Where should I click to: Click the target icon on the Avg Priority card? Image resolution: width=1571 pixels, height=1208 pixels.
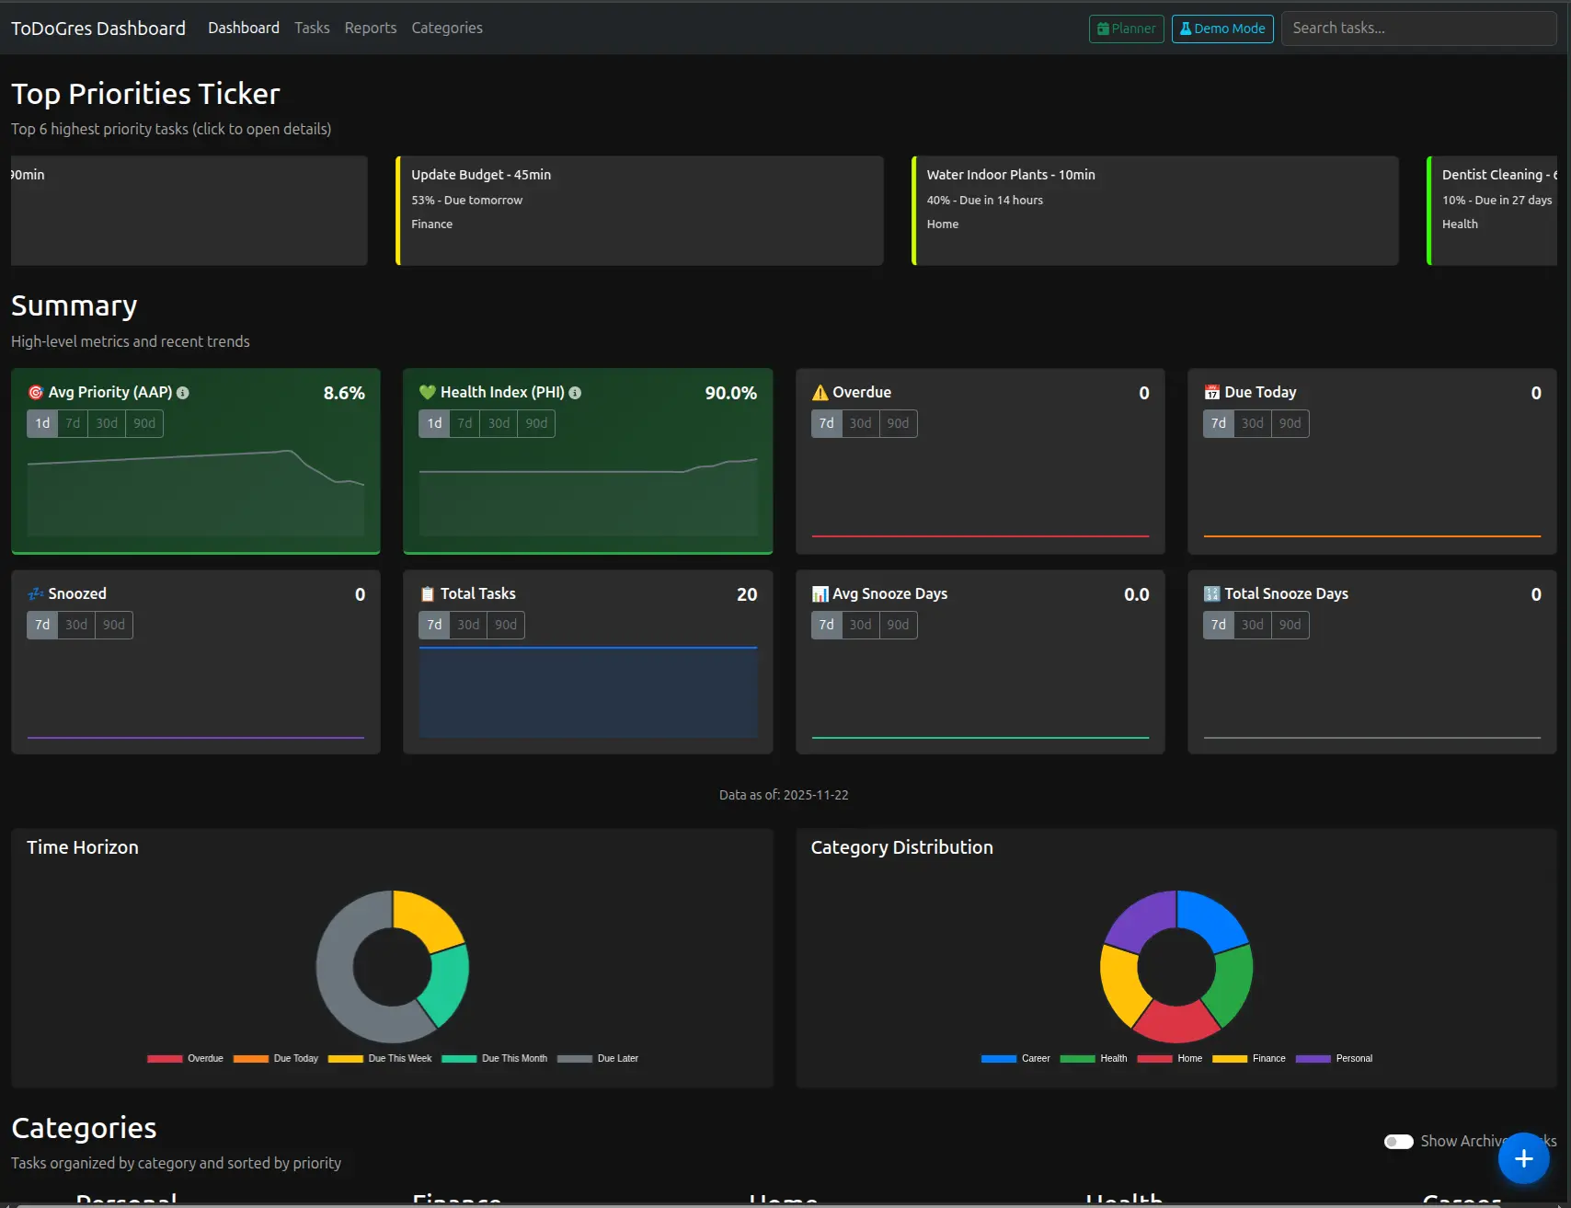36,391
